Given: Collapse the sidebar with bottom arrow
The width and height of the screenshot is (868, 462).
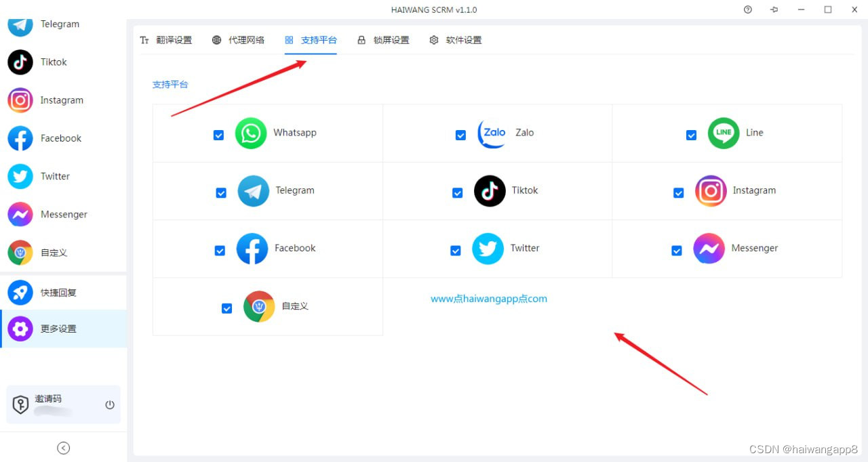Looking at the screenshot, I should click(x=63, y=448).
